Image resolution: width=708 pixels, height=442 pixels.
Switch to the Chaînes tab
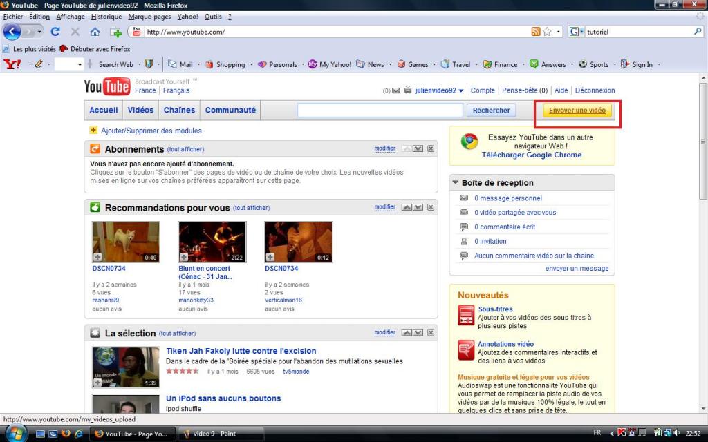point(179,110)
